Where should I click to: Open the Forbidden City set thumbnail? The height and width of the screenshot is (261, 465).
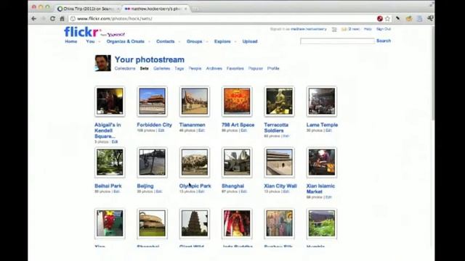pos(152,101)
